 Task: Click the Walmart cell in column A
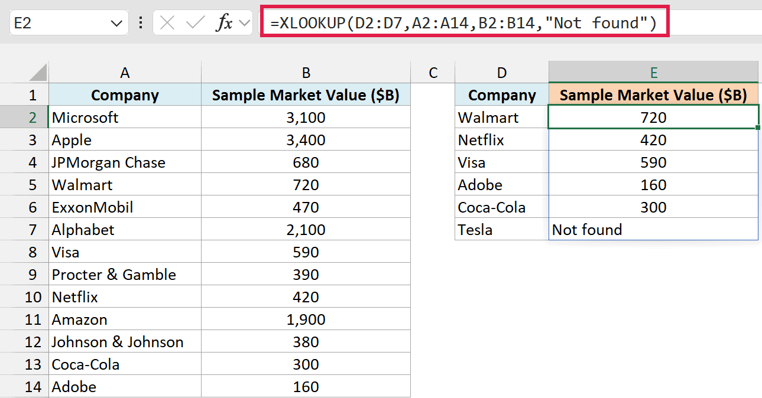point(125,185)
